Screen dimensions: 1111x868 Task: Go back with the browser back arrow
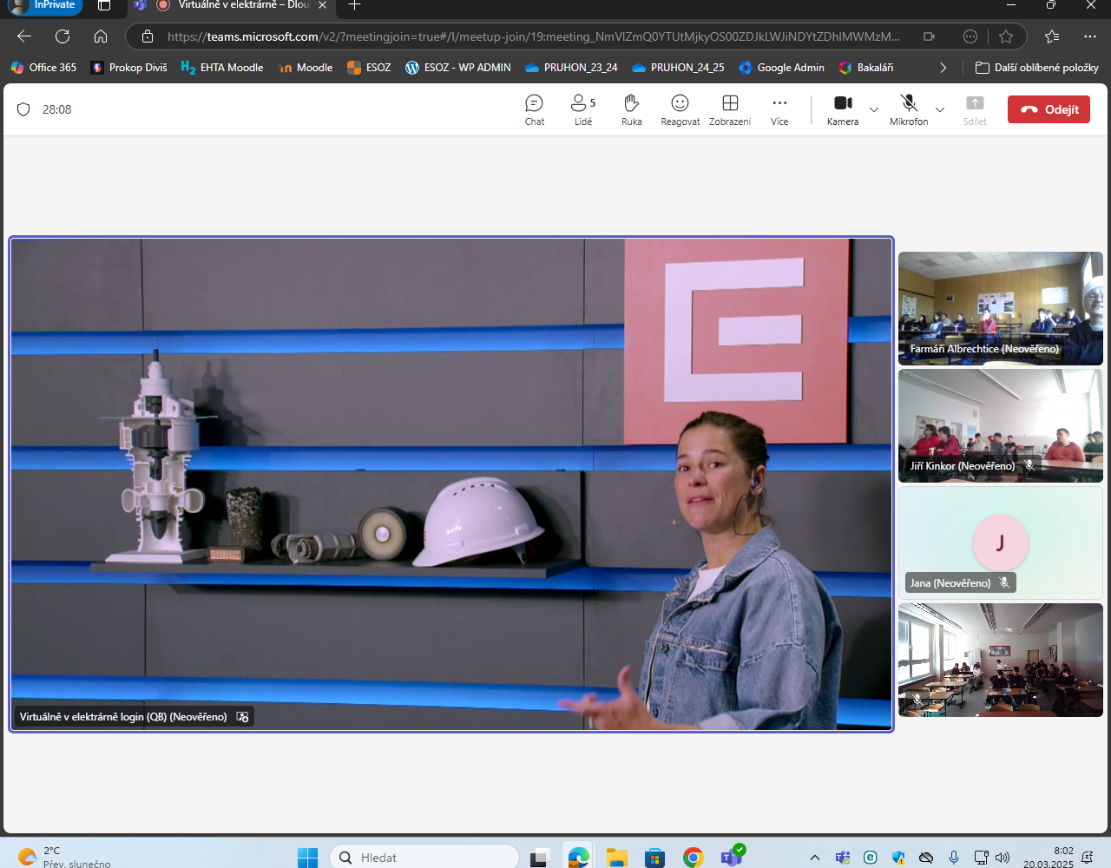click(24, 36)
